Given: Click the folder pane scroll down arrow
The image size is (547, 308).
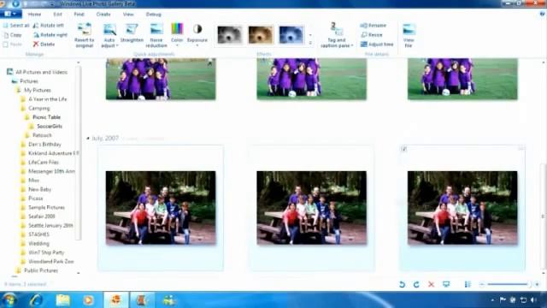Looking at the screenshot, I should [78, 273].
